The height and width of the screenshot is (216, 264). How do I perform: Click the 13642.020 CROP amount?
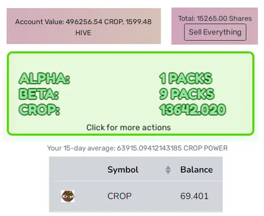pyautogui.click(x=192, y=110)
